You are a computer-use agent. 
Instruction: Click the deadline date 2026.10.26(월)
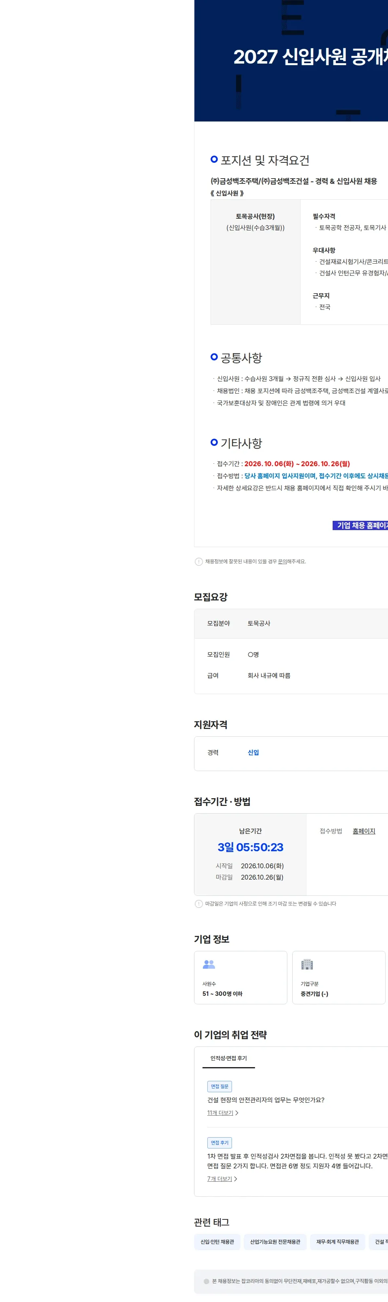262,878
